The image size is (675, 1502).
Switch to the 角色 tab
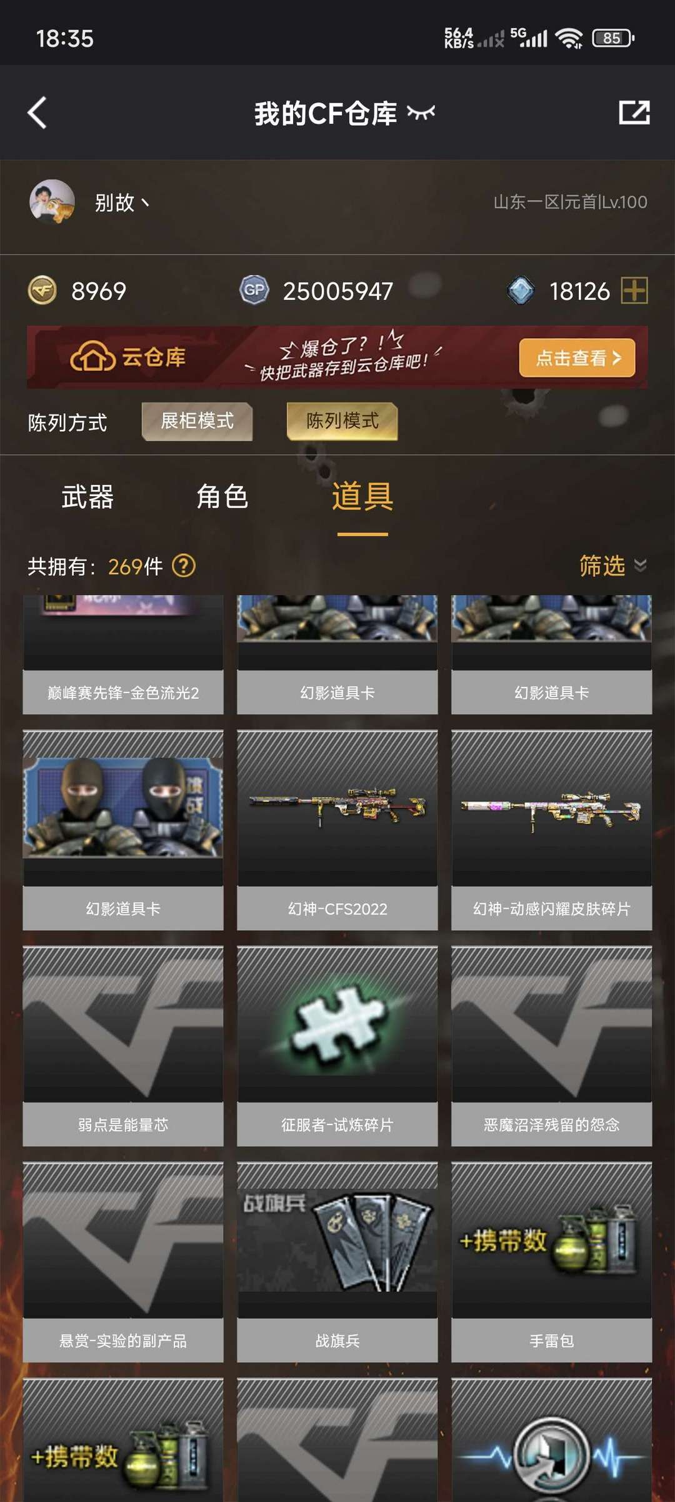222,497
